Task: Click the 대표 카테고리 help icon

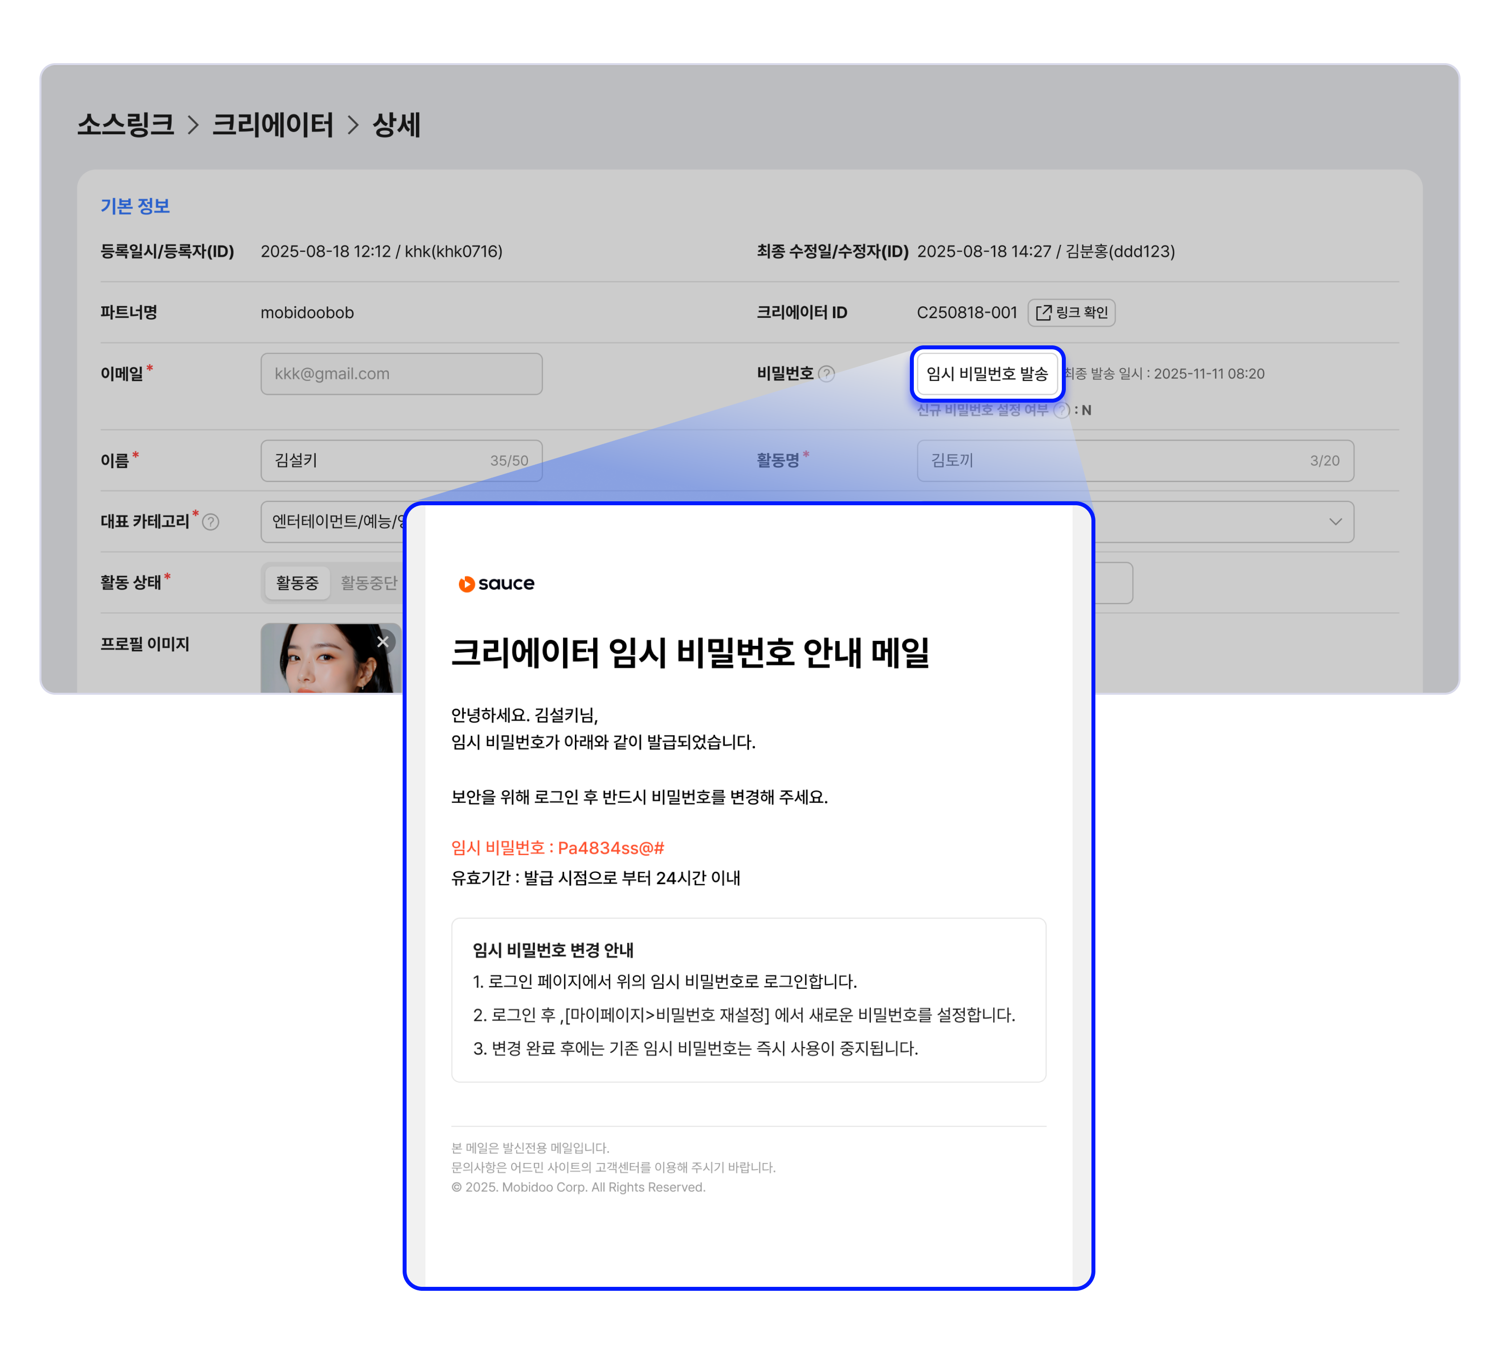Action: (x=211, y=522)
